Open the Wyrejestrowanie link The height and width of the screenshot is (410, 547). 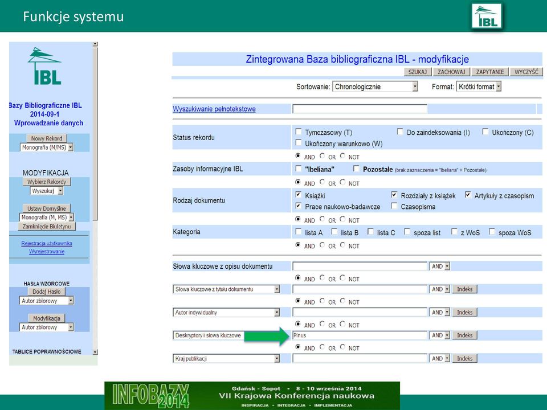(x=47, y=251)
